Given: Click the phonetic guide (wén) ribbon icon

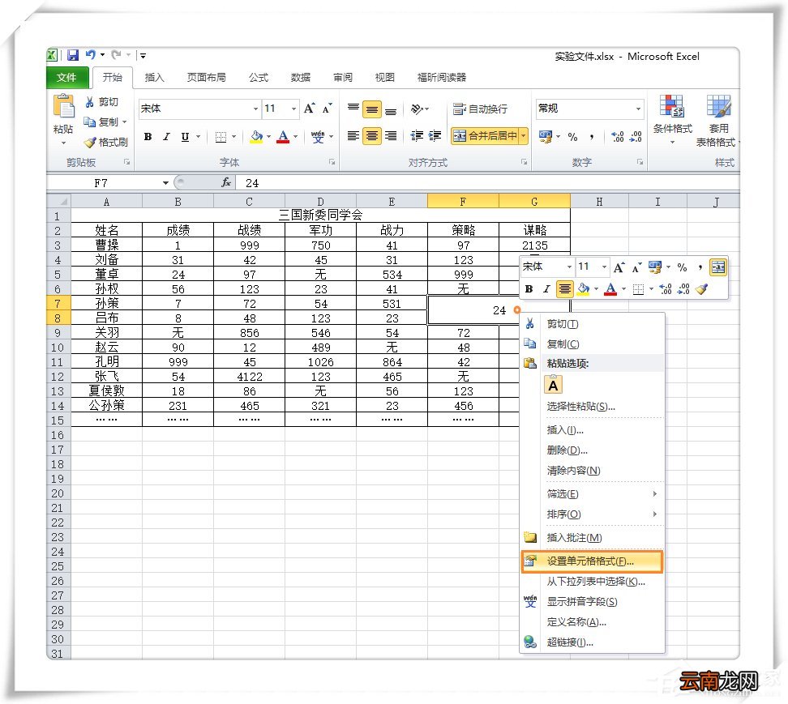Looking at the screenshot, I should coord(318,137).
